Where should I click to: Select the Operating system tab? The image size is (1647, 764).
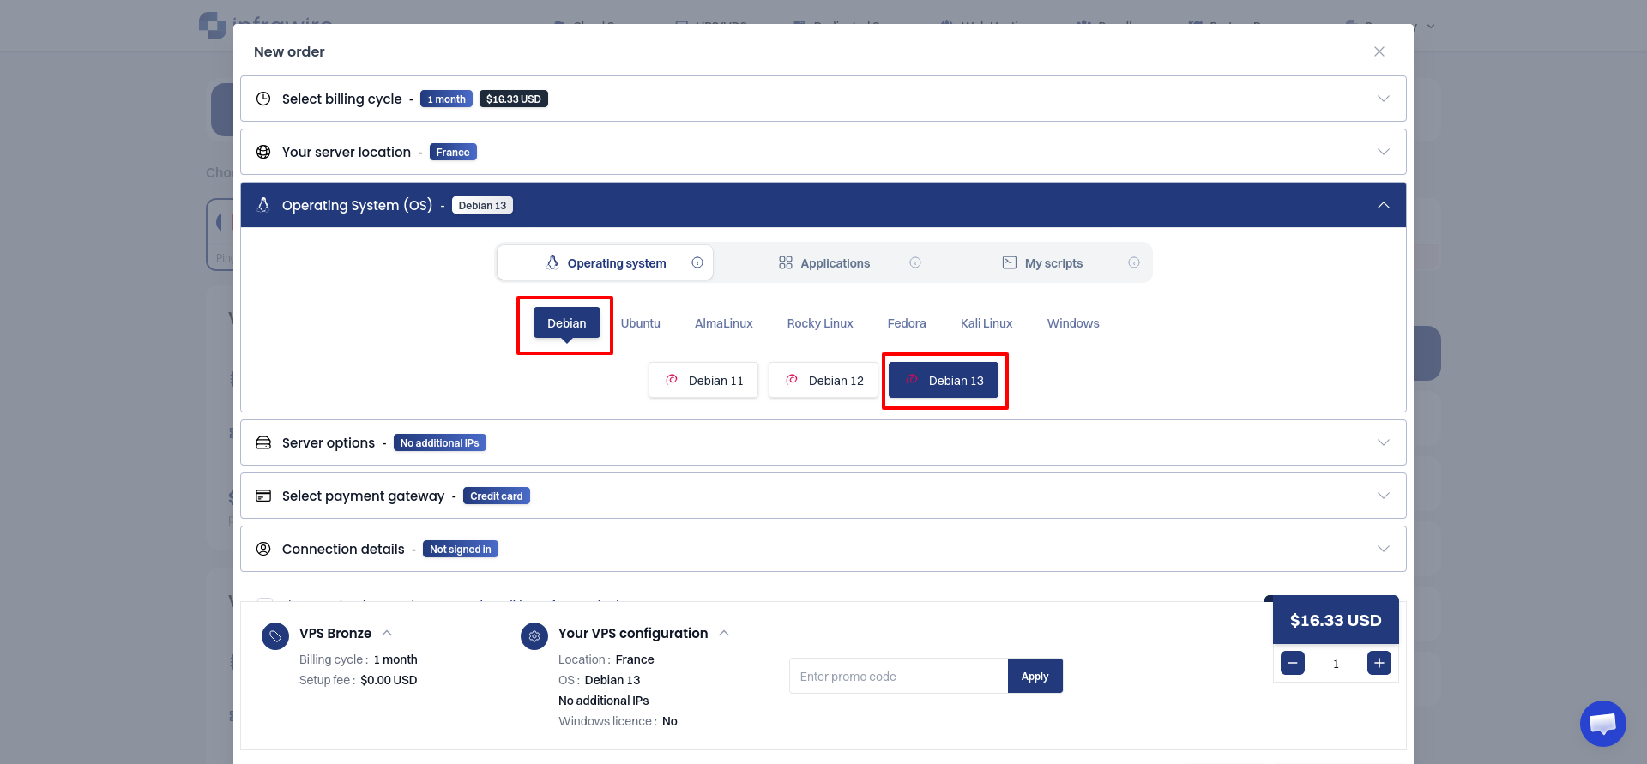606,262
